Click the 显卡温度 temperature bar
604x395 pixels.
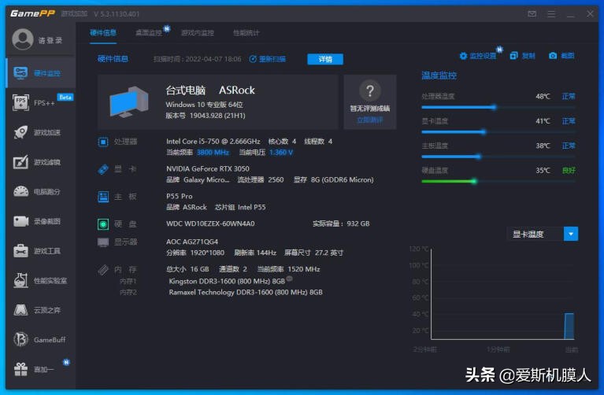[x=498, y=132]
